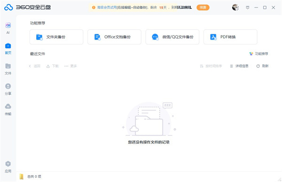282x182 pixels.
Task: Open the main menu dropdown icon in title bar
Action: pyautogui.click(x=248, y=8)
